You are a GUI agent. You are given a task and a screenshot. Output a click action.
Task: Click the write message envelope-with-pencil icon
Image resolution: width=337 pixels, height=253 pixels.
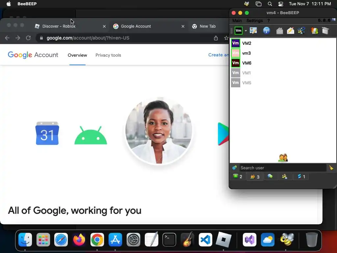291,31
